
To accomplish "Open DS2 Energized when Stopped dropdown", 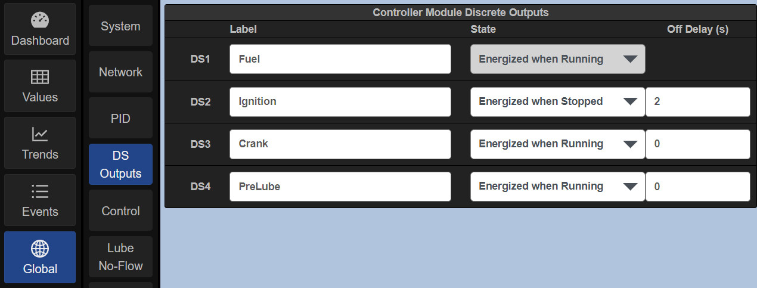I will click(557, 102).
